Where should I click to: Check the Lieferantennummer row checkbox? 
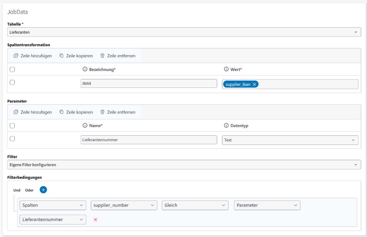(x=12, y=139)
